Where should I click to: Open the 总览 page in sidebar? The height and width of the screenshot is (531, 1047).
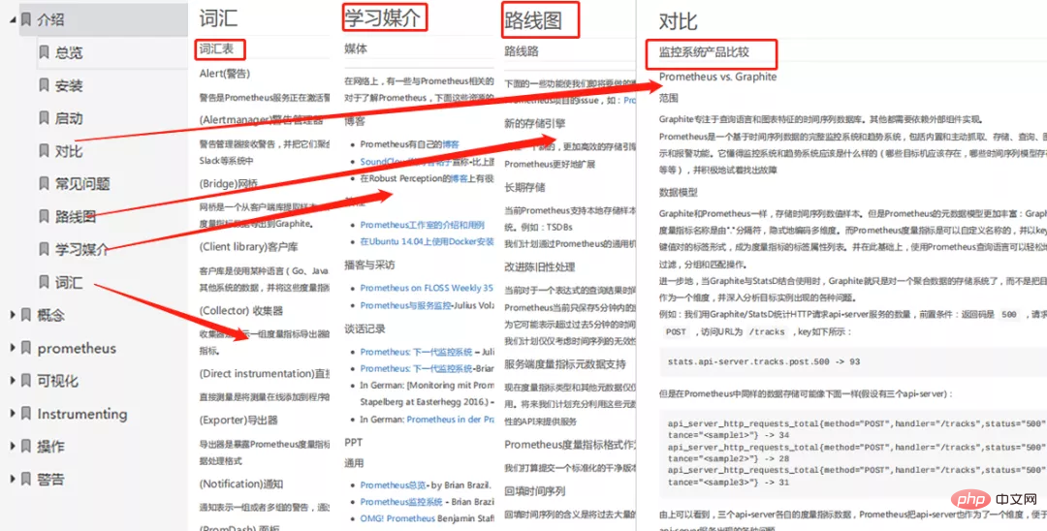69,52
